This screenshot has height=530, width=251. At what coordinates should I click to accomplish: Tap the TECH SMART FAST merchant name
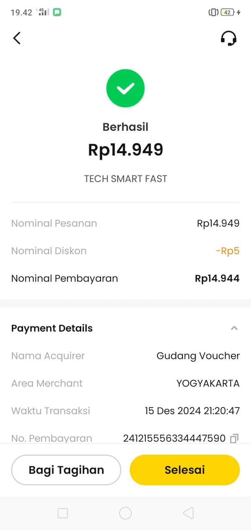coord(125,179)
